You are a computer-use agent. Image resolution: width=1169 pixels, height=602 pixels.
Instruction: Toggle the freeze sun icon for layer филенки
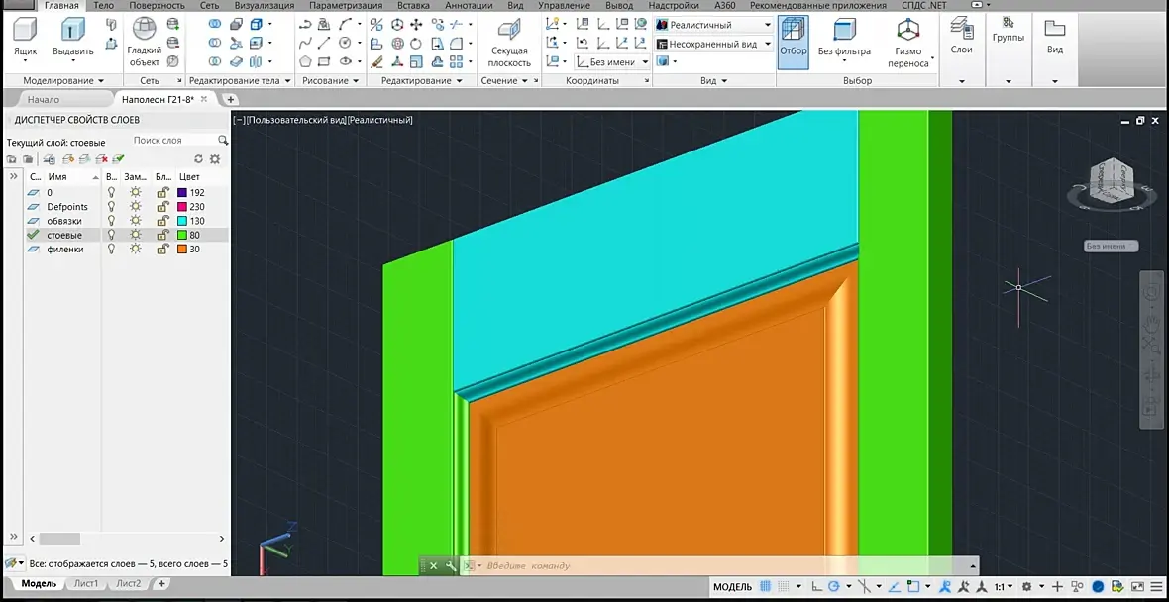tap(135, 249)
